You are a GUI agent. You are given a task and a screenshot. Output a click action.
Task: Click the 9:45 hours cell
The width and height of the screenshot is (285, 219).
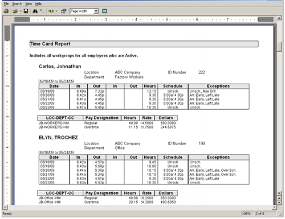(153, 162)
